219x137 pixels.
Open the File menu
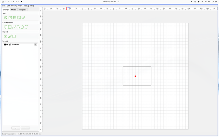(4, 6)
